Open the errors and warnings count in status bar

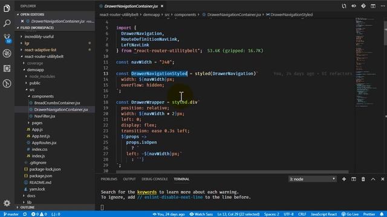(39, 215)
